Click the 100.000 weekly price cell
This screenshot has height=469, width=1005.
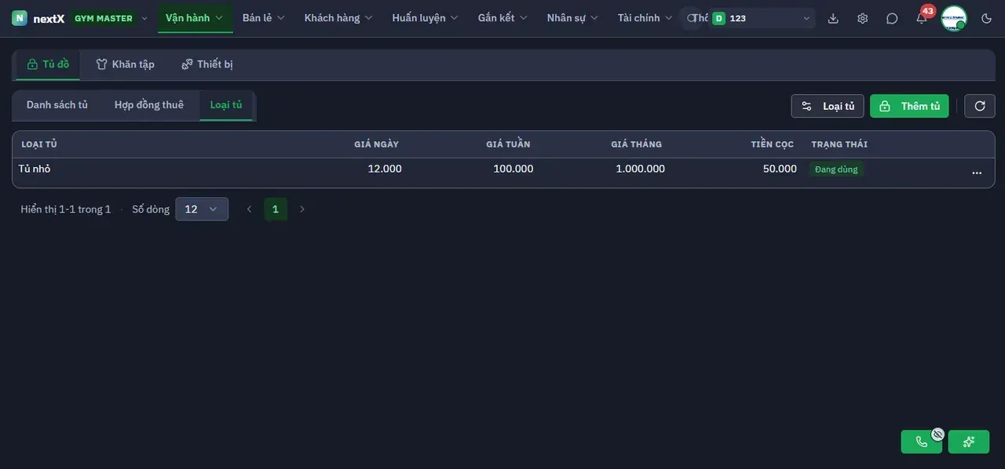click(x=513, y=169)
